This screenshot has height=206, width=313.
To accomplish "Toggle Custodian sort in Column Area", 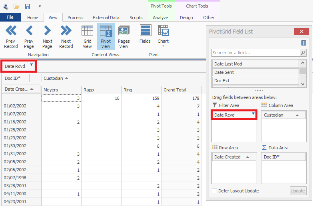I will pos(297,115).
